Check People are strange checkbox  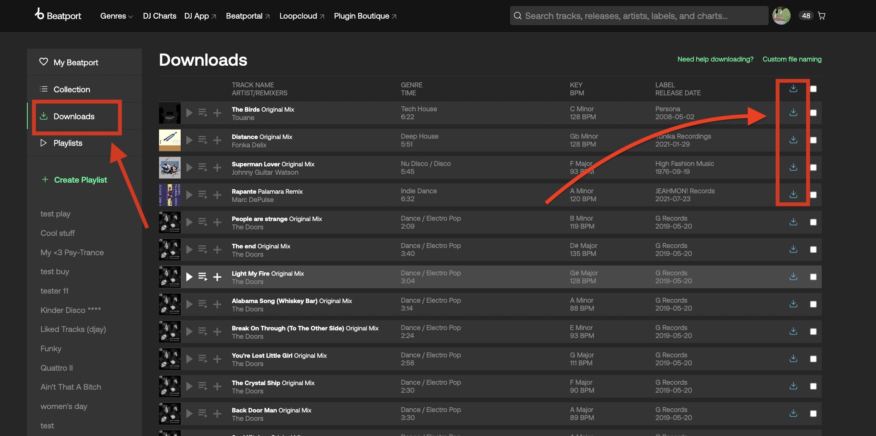(x=813, y=222)
